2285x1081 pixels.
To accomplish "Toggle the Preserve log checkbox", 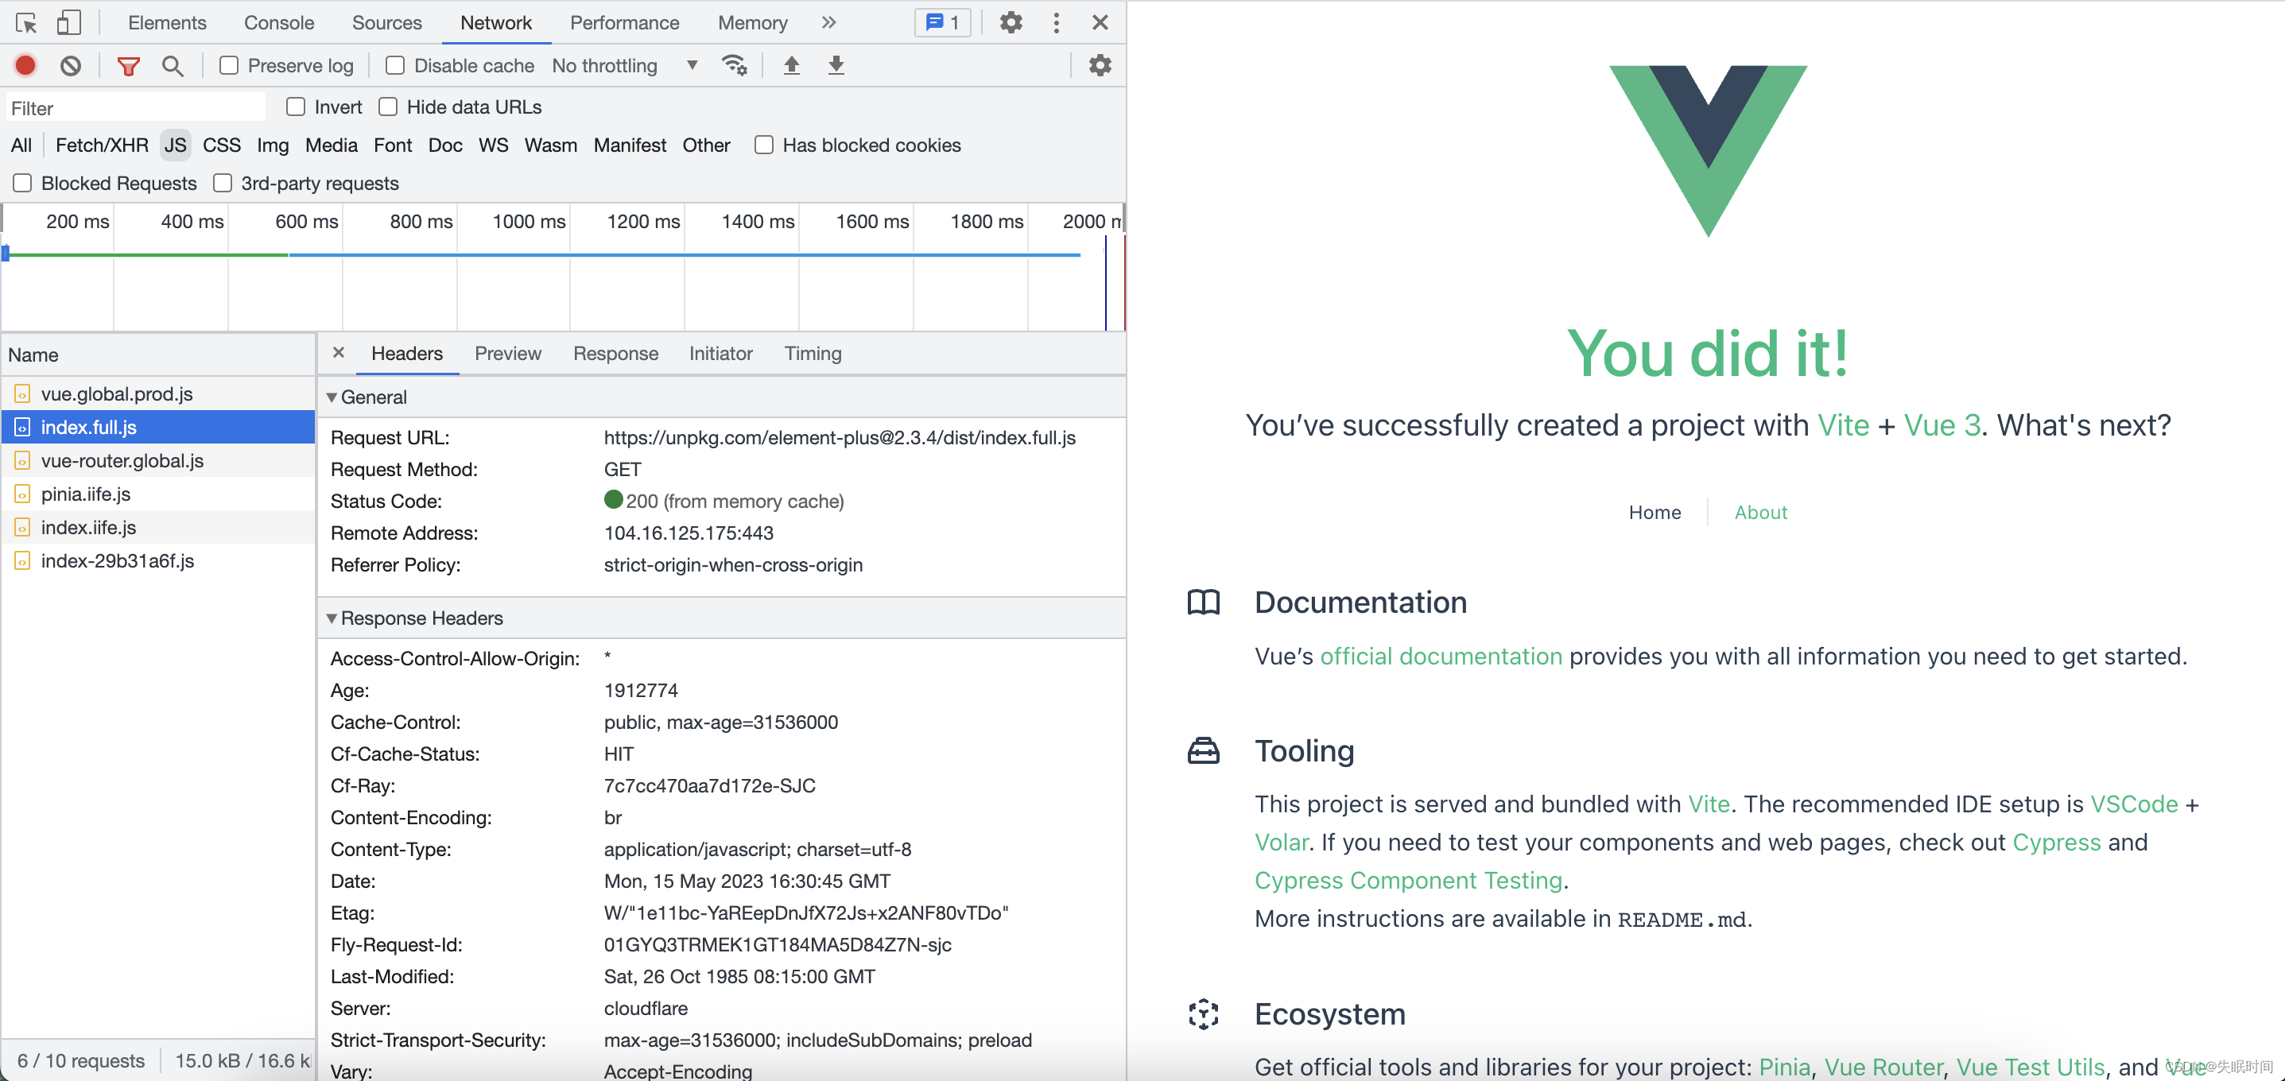I will pos(226,65).
